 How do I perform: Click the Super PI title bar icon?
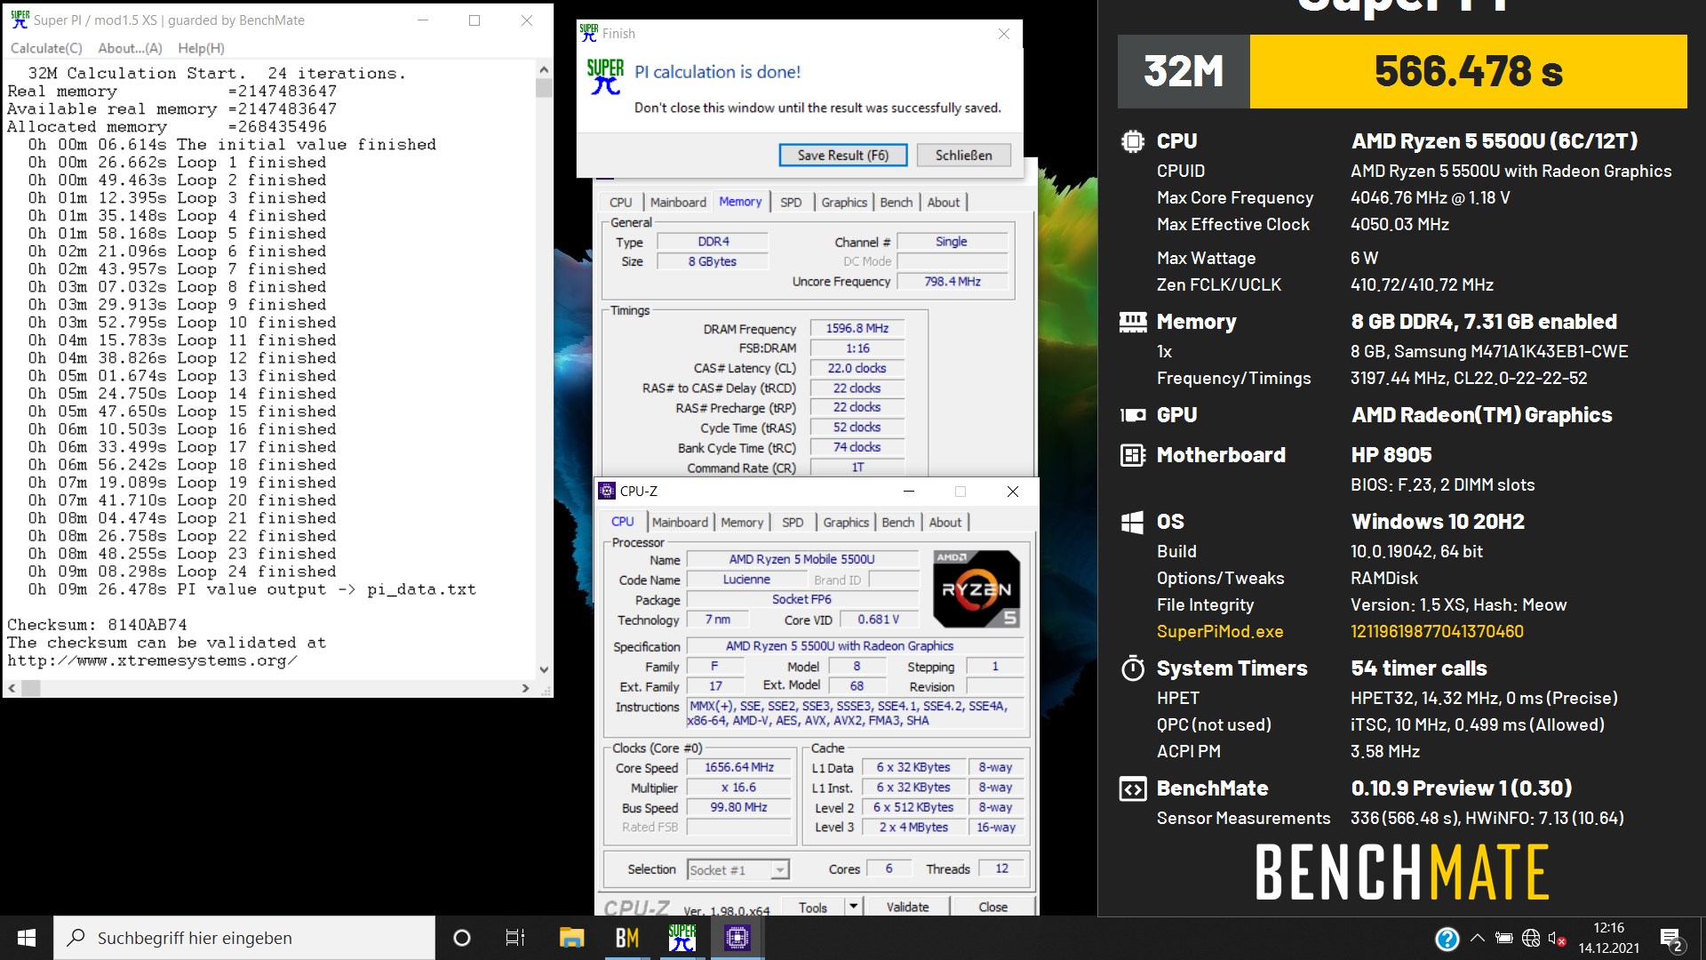coord(20,20)
